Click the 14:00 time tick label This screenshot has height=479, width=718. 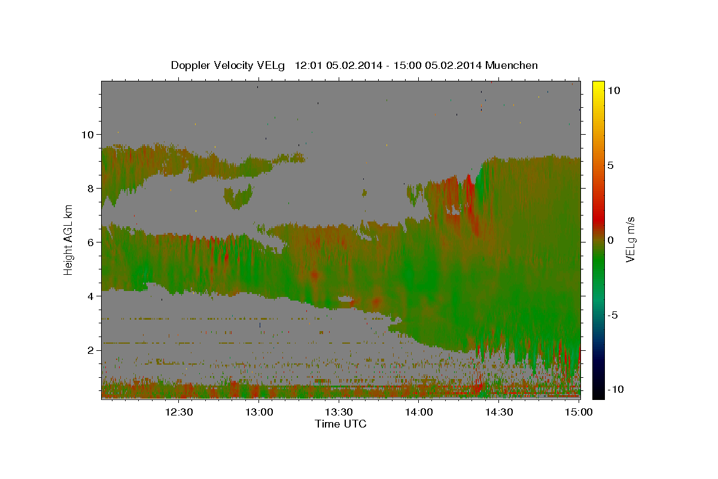click(419, 412)
